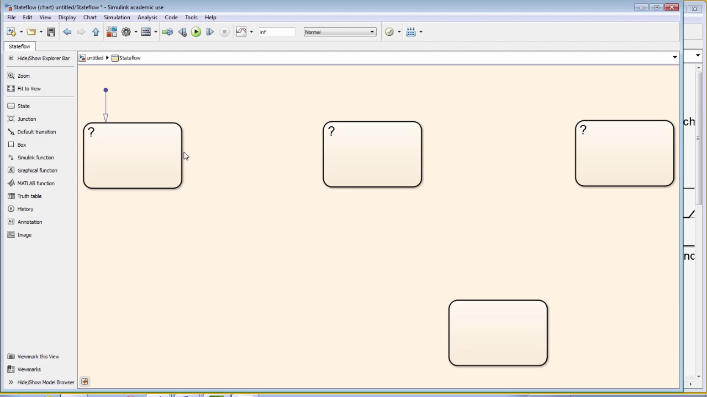
Task: Click the untitled breadcrumb in explorer bar
Action: (x=91, y=58)
